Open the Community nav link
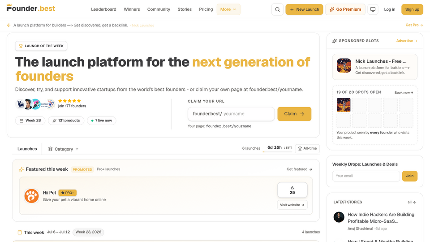430x242 pixels. coord(159,9)
